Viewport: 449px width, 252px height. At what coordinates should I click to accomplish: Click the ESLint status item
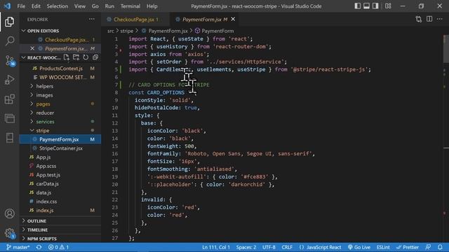coord(383,247)
